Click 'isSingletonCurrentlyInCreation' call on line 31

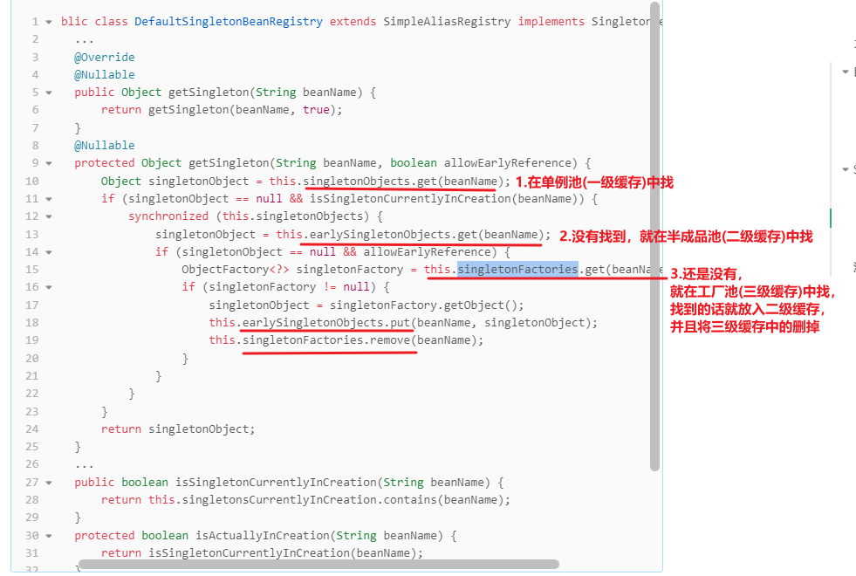pyautogui.click(x=249, y=553)
